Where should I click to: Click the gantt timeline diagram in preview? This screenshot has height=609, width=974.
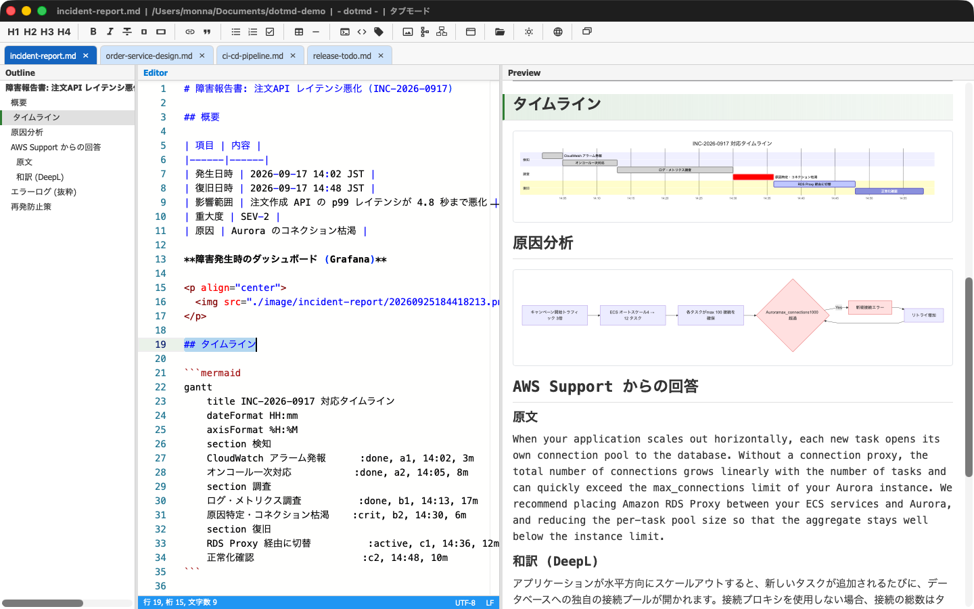tap(733, 177)
